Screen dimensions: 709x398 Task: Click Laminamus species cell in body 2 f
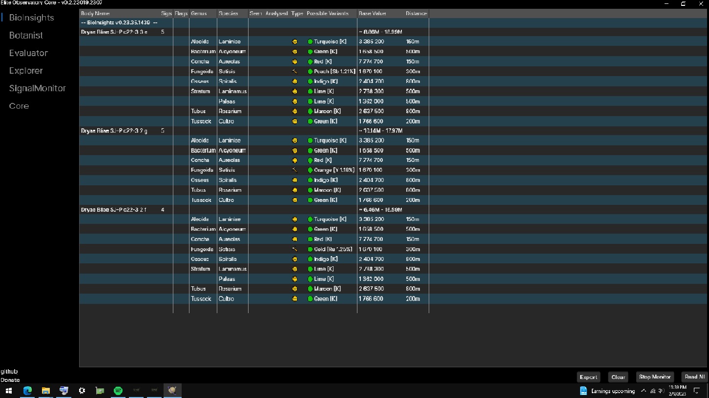(232, 269)
